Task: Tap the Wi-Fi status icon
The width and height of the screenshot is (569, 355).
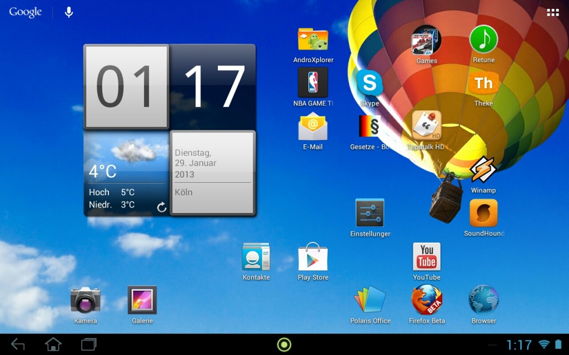Action: (x=543, y=344)
